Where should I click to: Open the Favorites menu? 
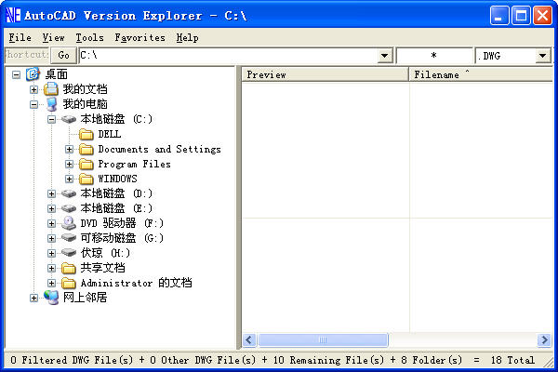(x=139, y=37)
